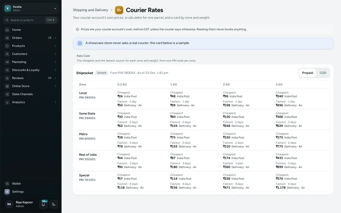
Task: Click the Products tag icon
Action: [7, 46]
